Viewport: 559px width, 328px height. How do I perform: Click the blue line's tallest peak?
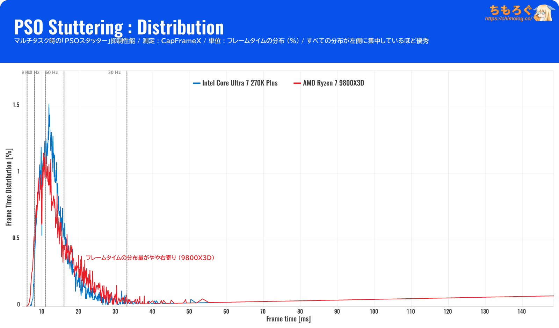(x=49, y=105)
